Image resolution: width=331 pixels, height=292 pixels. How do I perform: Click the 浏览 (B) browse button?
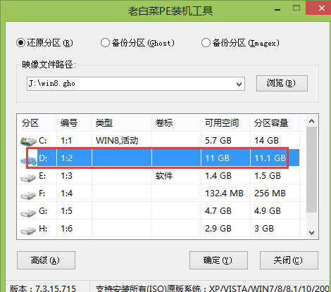pos(282,83)
